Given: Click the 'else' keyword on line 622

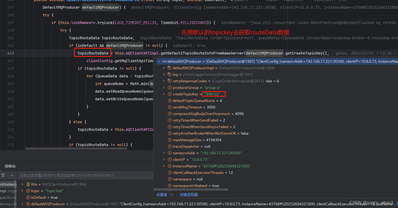Looking at the screenshot, I should coord(78,122).
